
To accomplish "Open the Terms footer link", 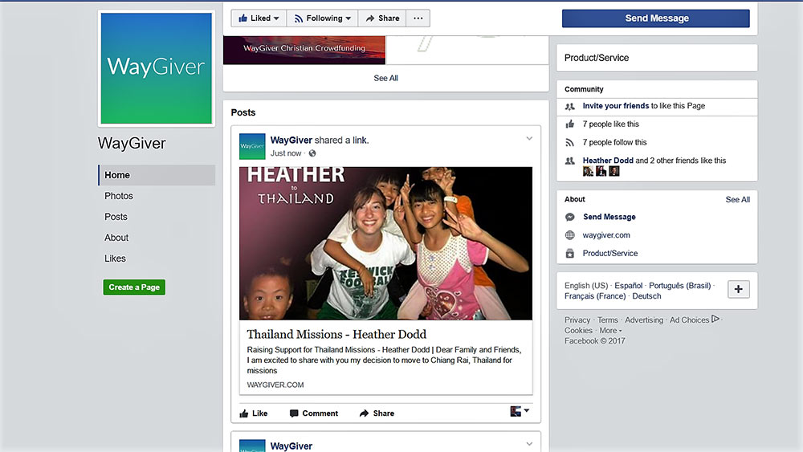I will coord(607,320).
